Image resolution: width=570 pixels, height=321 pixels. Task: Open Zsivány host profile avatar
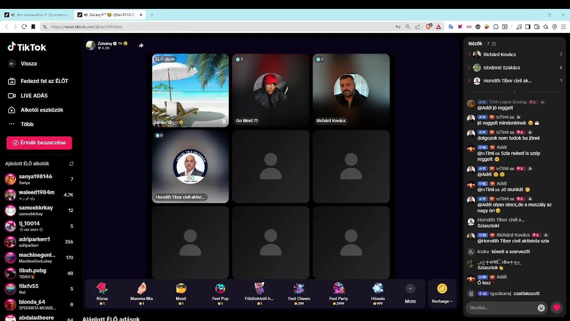[91, 45]
